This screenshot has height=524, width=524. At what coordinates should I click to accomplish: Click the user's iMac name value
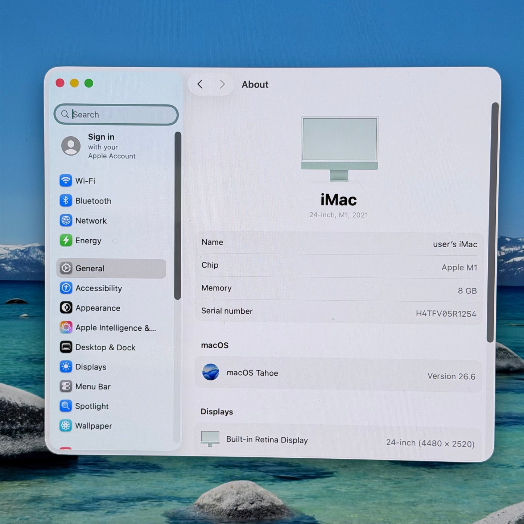click(455, 244)
